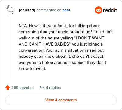Collapse the comment using the vertical thread line

(x=10, y=48)
